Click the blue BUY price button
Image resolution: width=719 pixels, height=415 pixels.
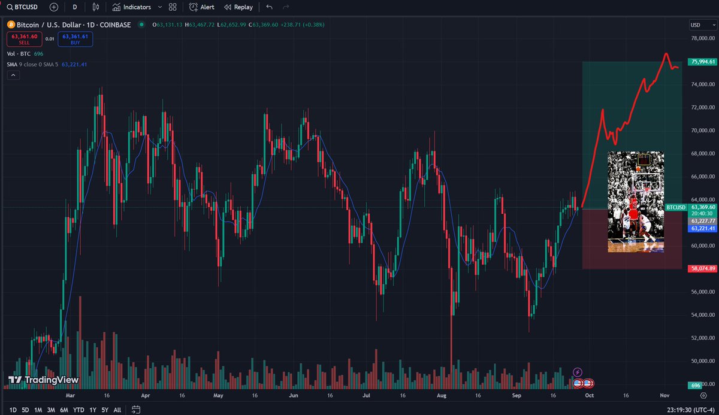[x=75, y=40]
